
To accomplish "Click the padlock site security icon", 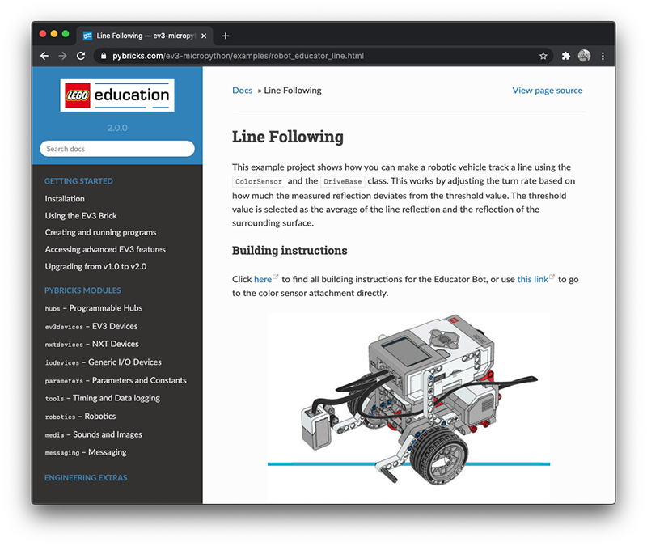I will 103,57.
